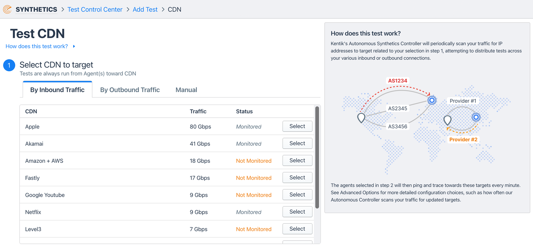The image size is (533, 248).
Task: Click the Traffic column header
Action: (x=198, y=111)
